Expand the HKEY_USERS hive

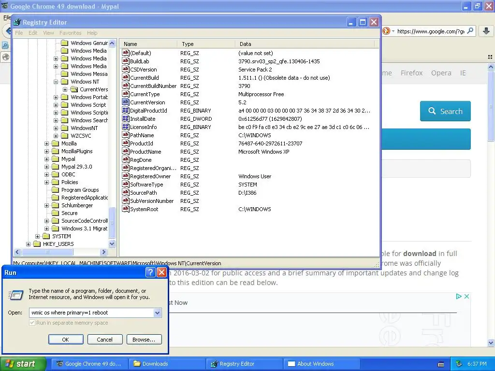pyautogui.click(x=28, y=244)
